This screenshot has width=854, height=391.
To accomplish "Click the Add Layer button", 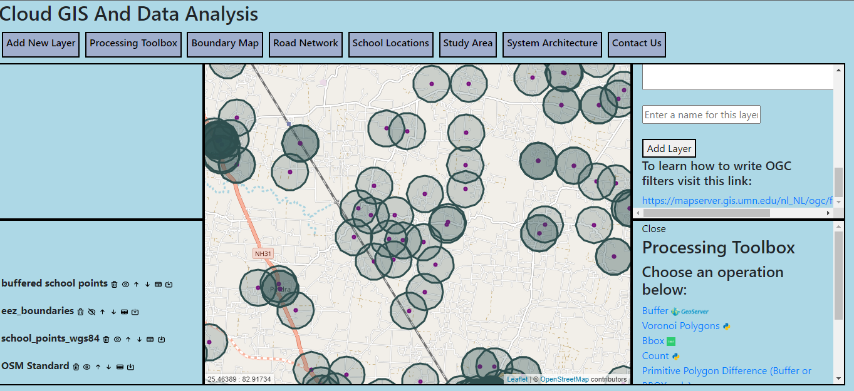I will coord(669,149).
